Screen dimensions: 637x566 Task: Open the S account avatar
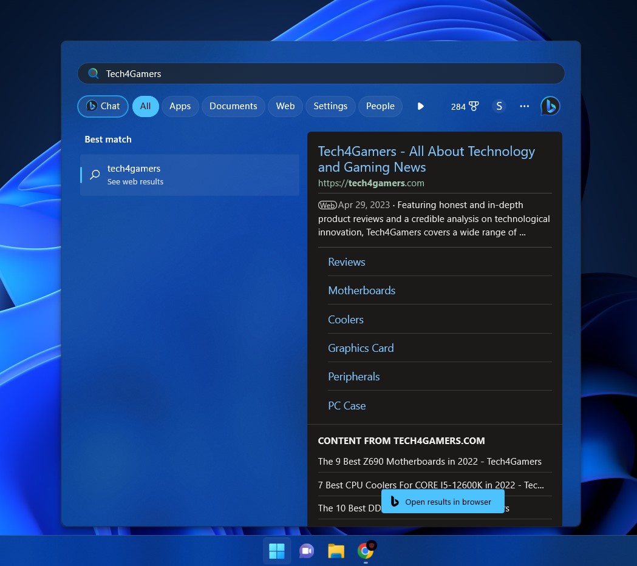(x=499, y=106)
